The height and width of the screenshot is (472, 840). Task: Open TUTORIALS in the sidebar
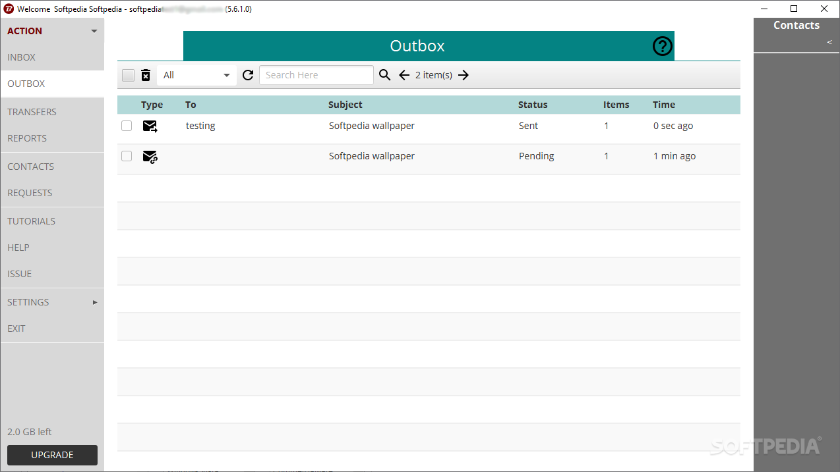pos(52,221)
